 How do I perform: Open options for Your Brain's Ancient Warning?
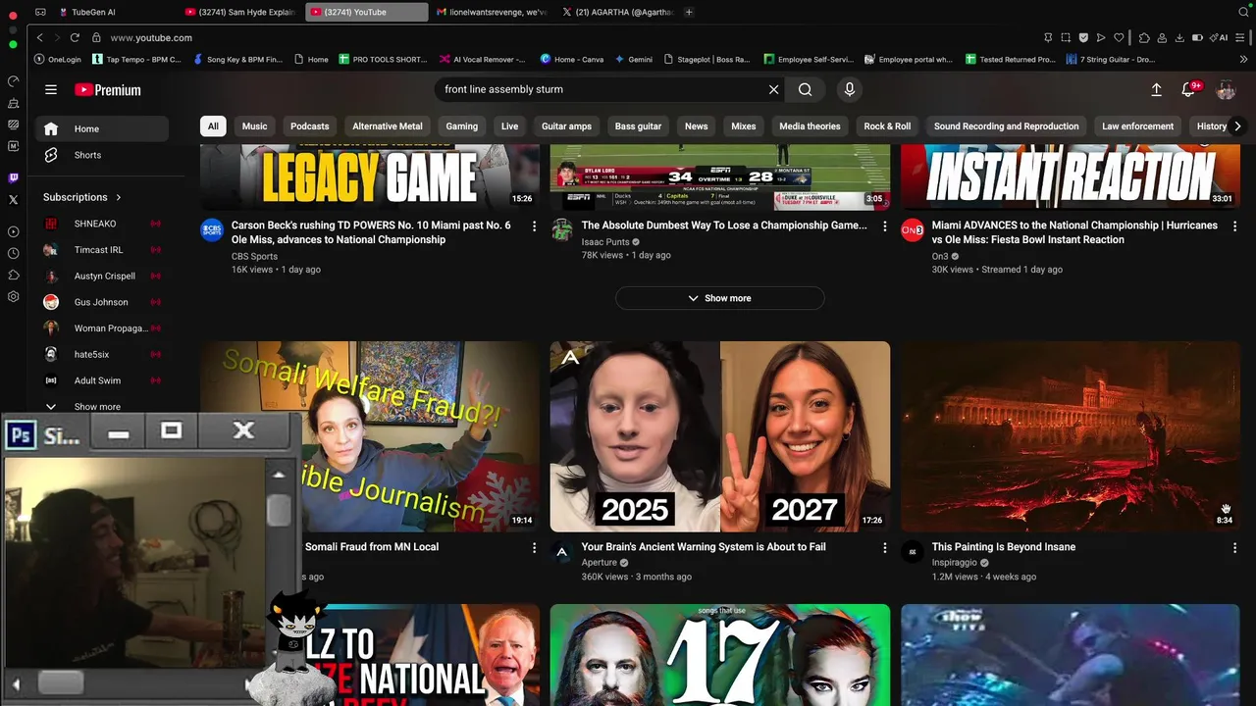pos(884,548)
